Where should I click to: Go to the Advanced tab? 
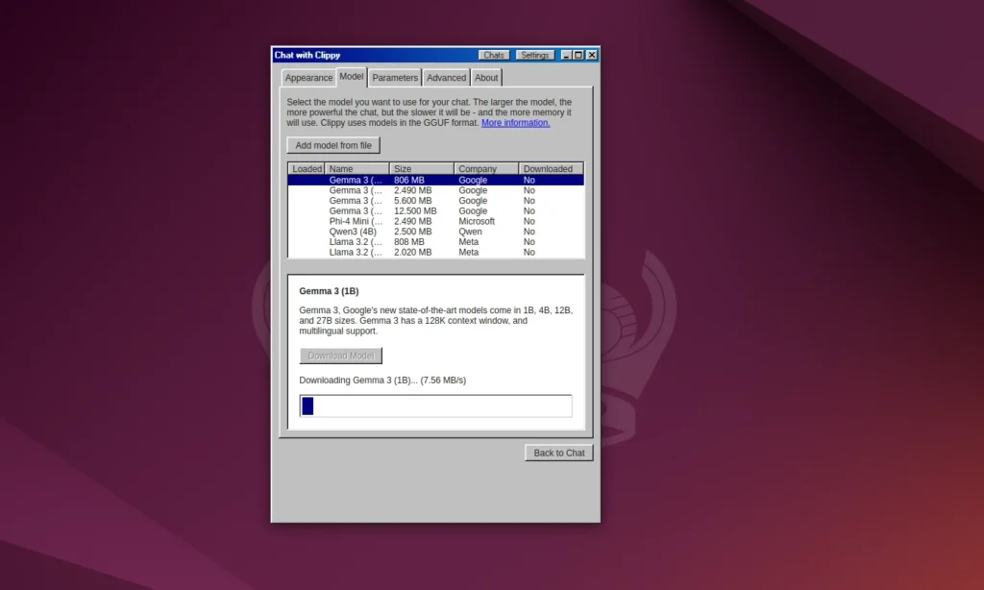click(446, 78)
